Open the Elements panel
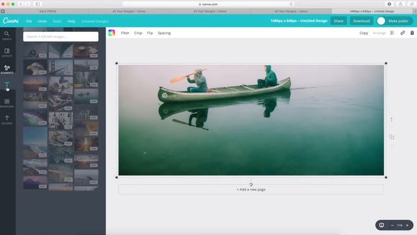Image resolution: width=417 pixels, height=235 pixels. pos(7,69)
